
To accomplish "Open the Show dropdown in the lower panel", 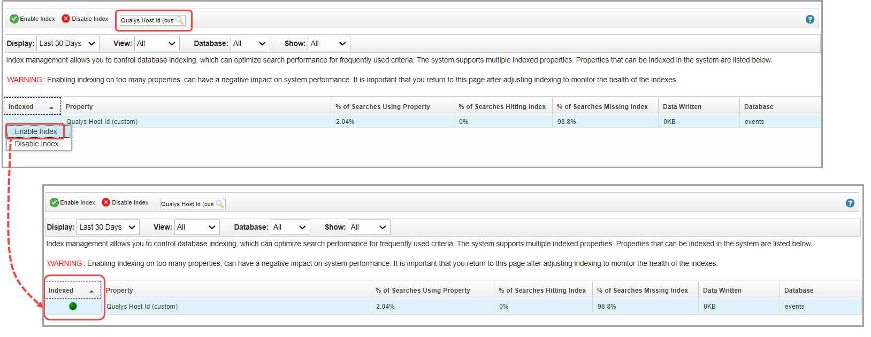I will 369,228.
